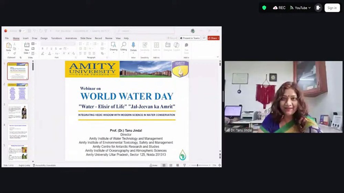Click the Dictate microphone icon
Viewport: 344px width, 193px height.
tap(133, 46)
